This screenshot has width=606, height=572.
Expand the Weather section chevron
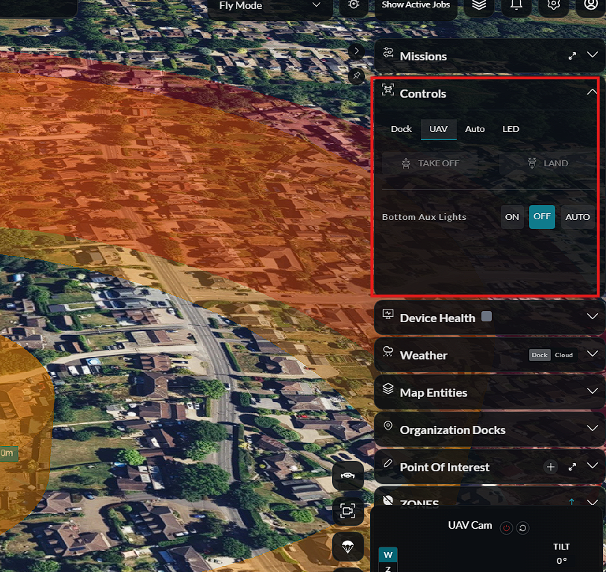pos(592,353)
